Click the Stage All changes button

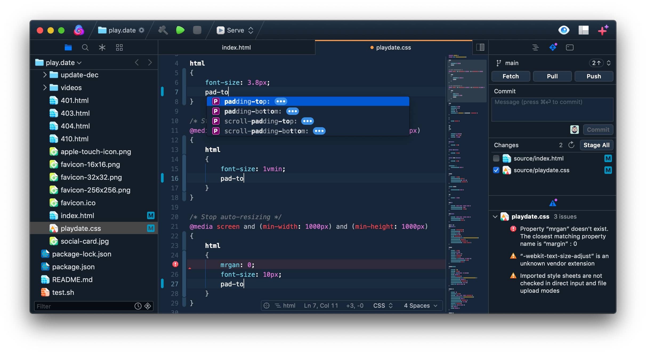click(x=596, y=144)
